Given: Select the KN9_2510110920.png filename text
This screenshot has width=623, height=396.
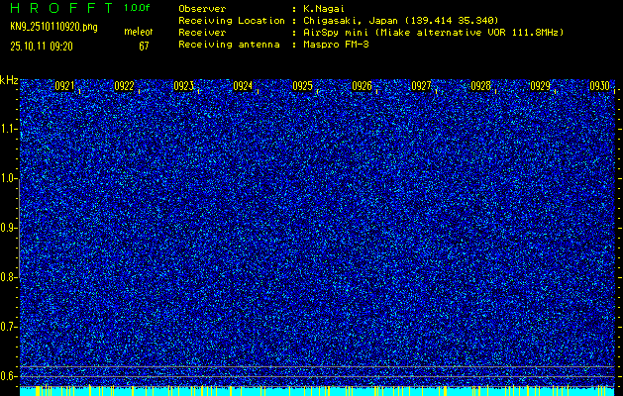Looking at the screenshot, I should click(53, 27).
